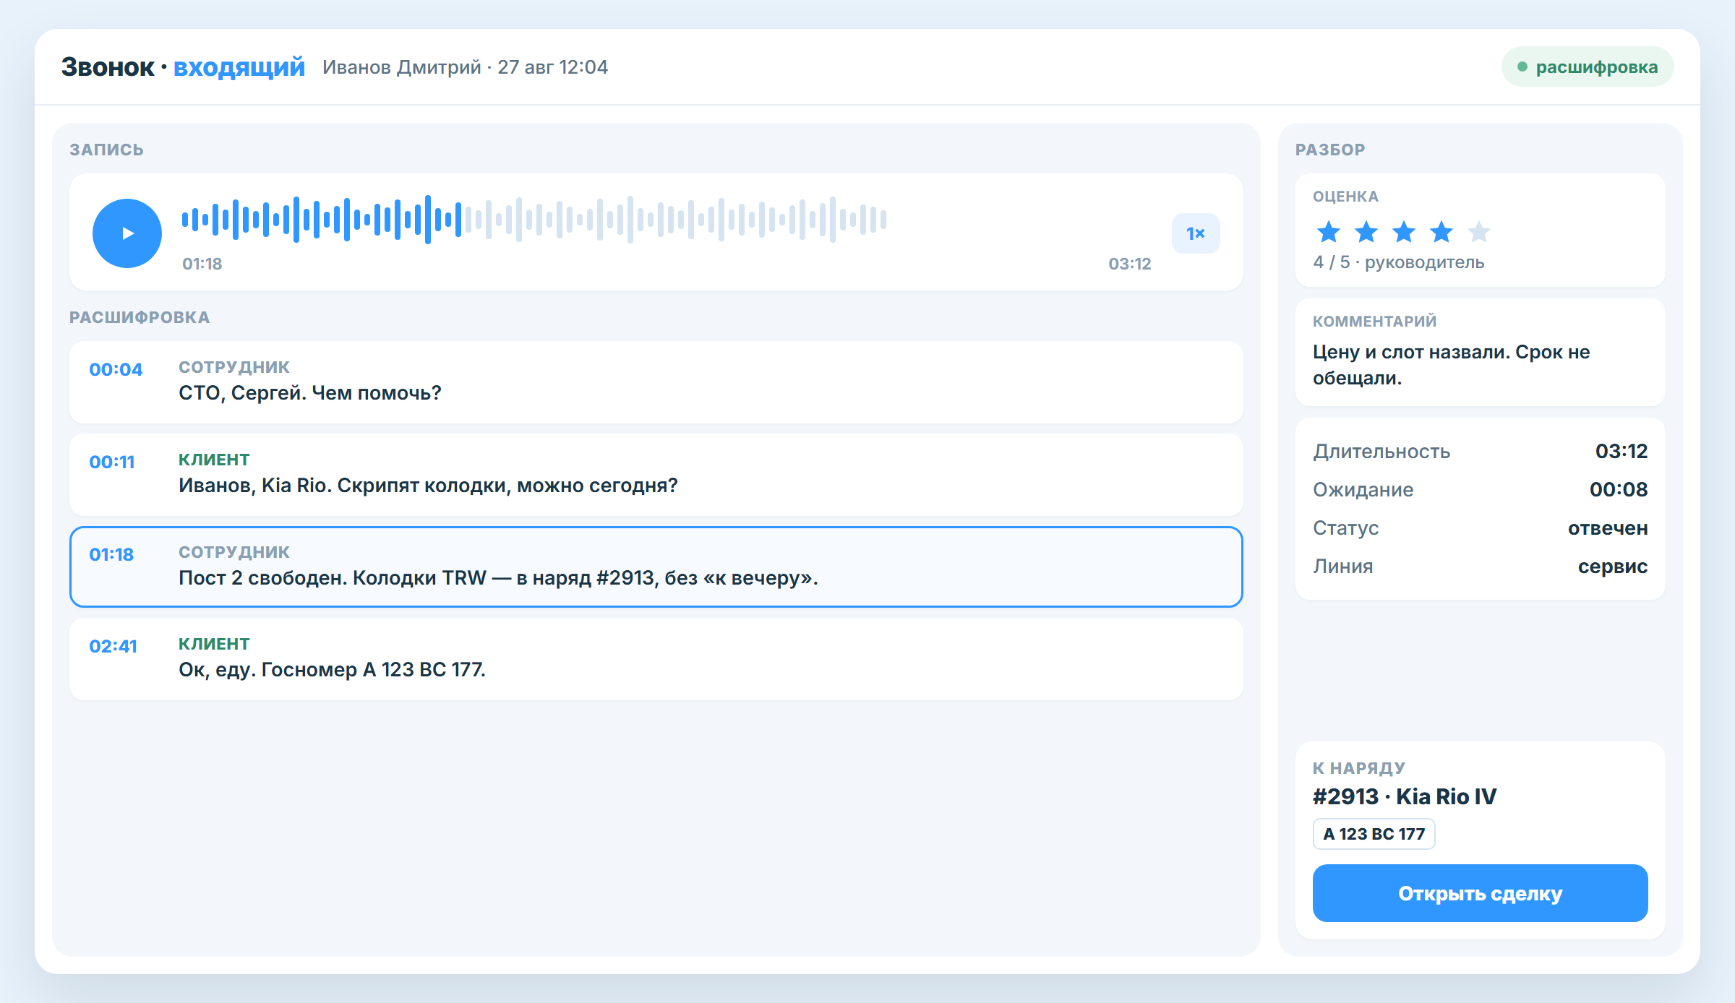Play the call recording
Screen dimensions: 1735x1003
127,233
